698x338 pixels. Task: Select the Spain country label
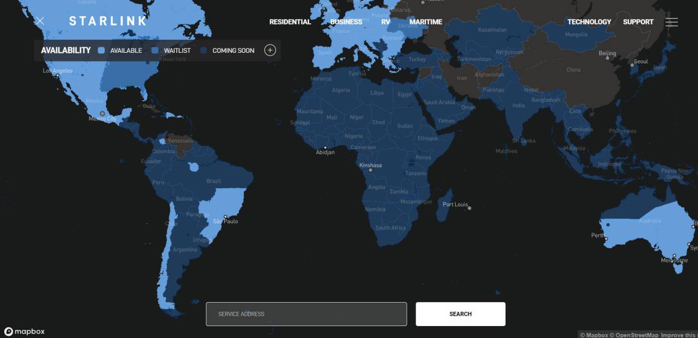point(325,53)
